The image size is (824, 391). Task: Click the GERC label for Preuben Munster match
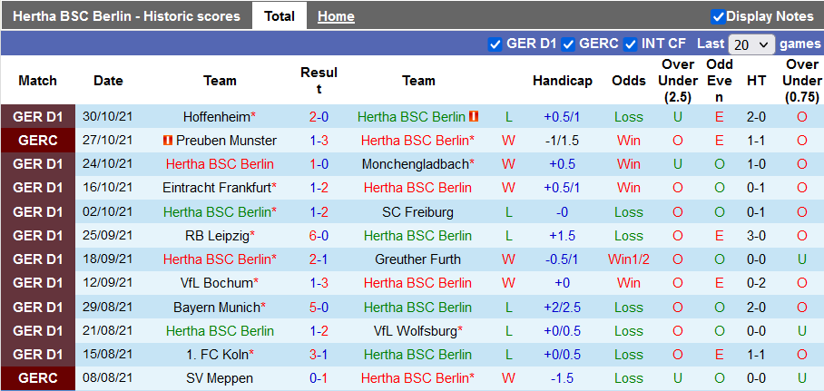[37, 141]
